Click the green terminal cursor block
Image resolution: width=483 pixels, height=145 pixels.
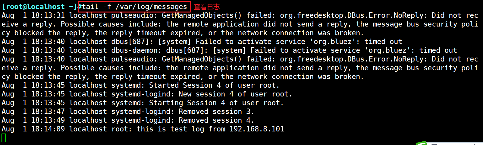[x=4, y=138]
